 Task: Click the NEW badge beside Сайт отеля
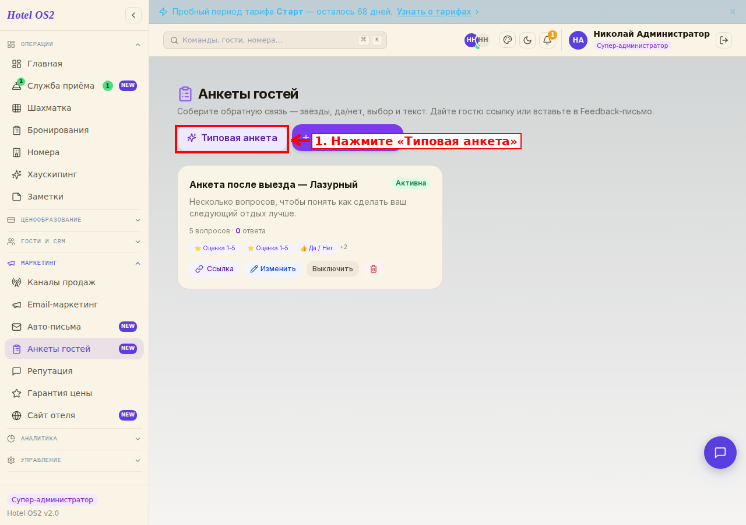coord(128,415)
